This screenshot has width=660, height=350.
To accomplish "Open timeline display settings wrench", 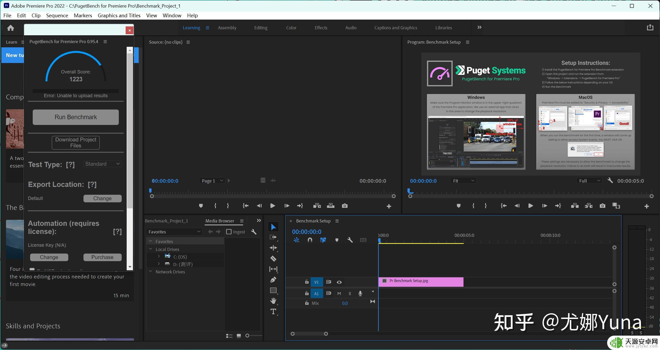I will click(x=350, y=240).
